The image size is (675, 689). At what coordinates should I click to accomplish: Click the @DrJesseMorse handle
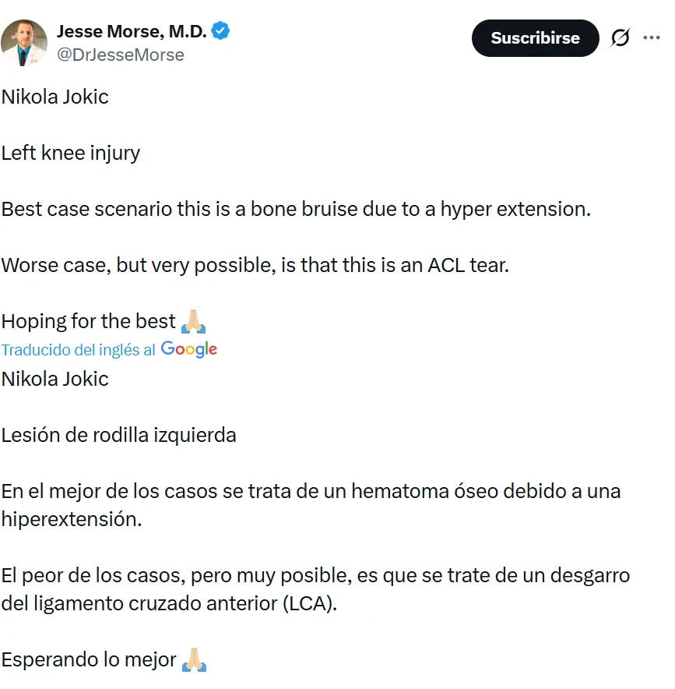tap(121, 55)
